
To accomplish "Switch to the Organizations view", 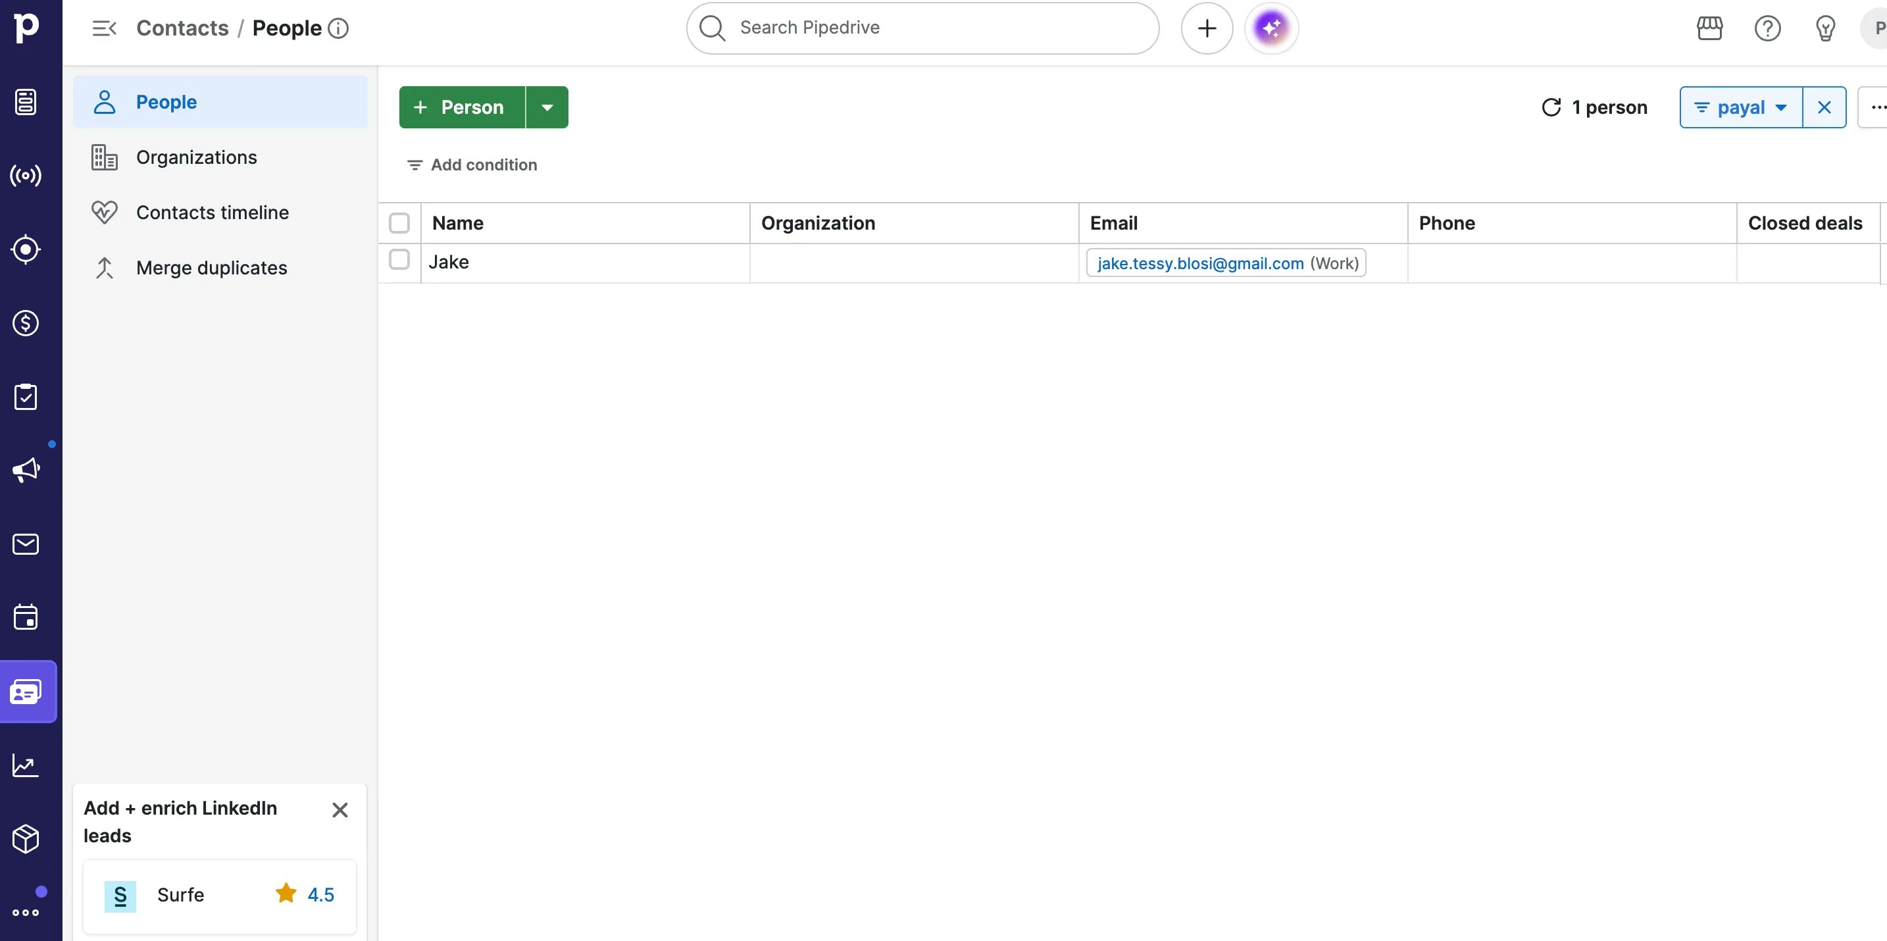I will click(x=196, y=156).
